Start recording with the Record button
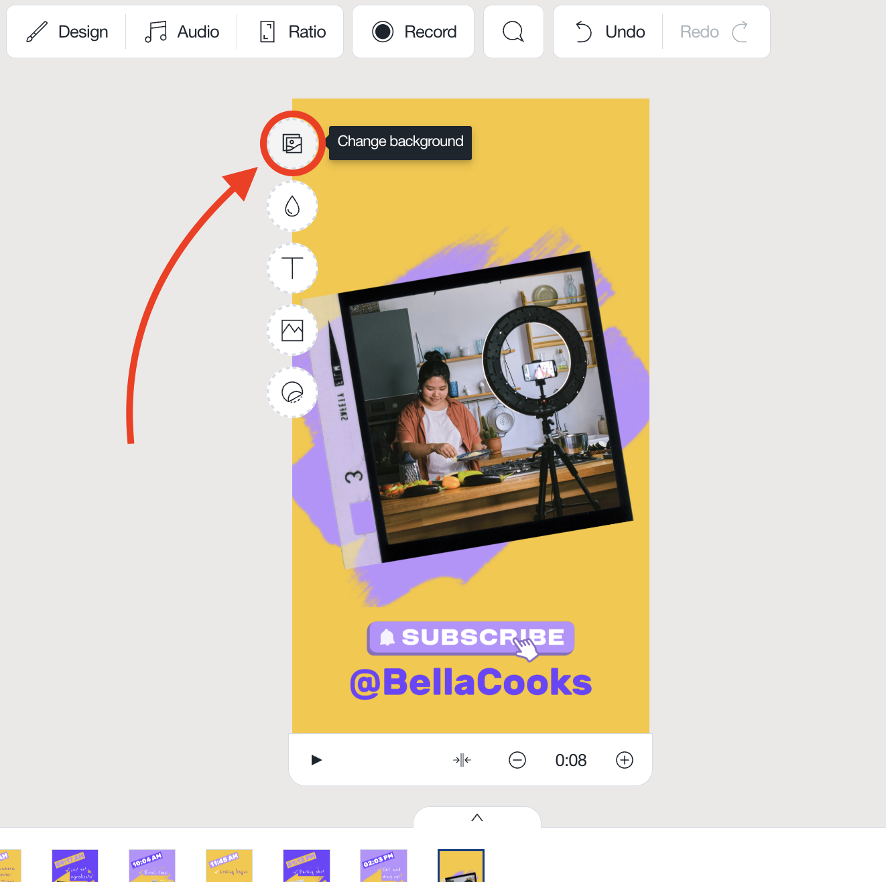This screenshot has height=882, width=886. coord(414,31)
